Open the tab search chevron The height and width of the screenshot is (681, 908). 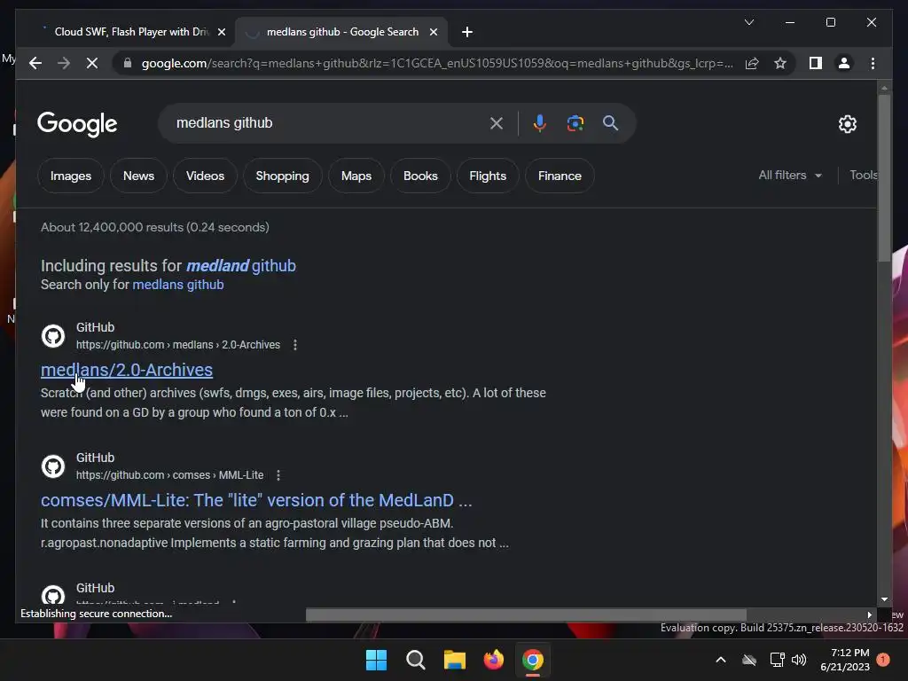point(748,22)
